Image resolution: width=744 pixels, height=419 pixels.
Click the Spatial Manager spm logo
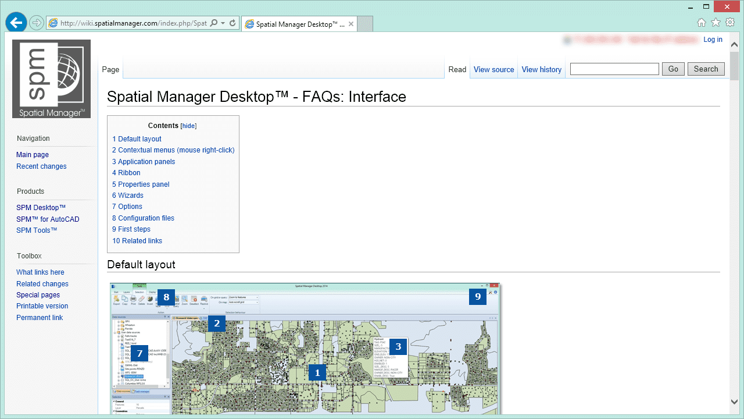tap(51, 79)
